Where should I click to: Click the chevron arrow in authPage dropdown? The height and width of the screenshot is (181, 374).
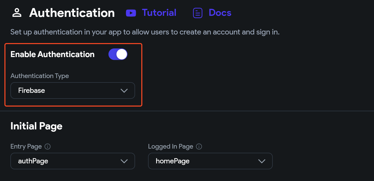click(124, 161)
